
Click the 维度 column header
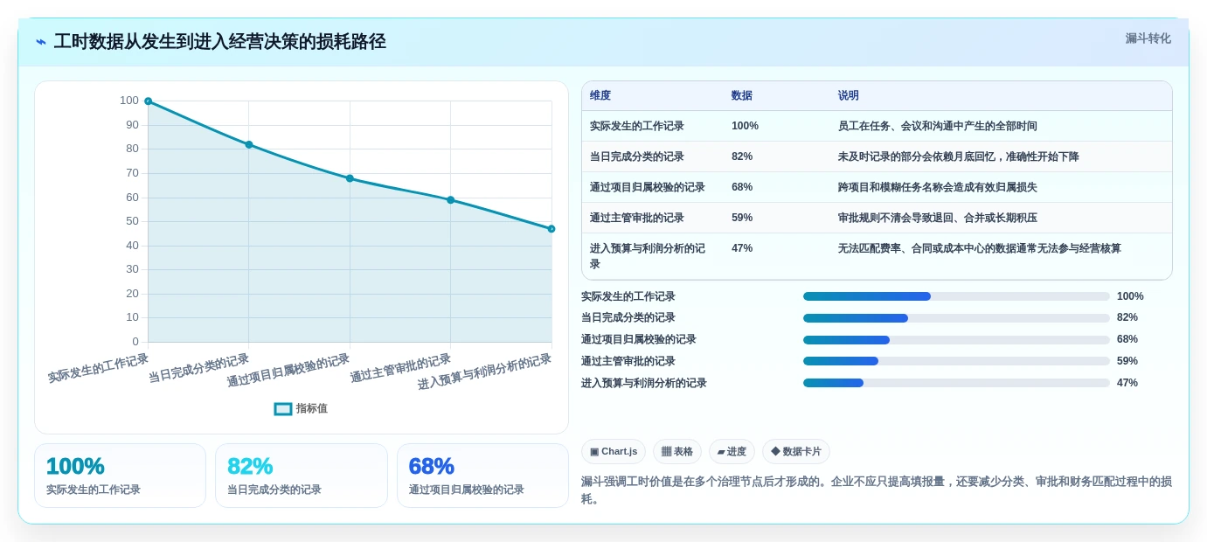tap(600, 95)
